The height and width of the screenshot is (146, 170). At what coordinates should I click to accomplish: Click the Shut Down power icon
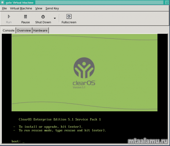click(x=43, y=17)
